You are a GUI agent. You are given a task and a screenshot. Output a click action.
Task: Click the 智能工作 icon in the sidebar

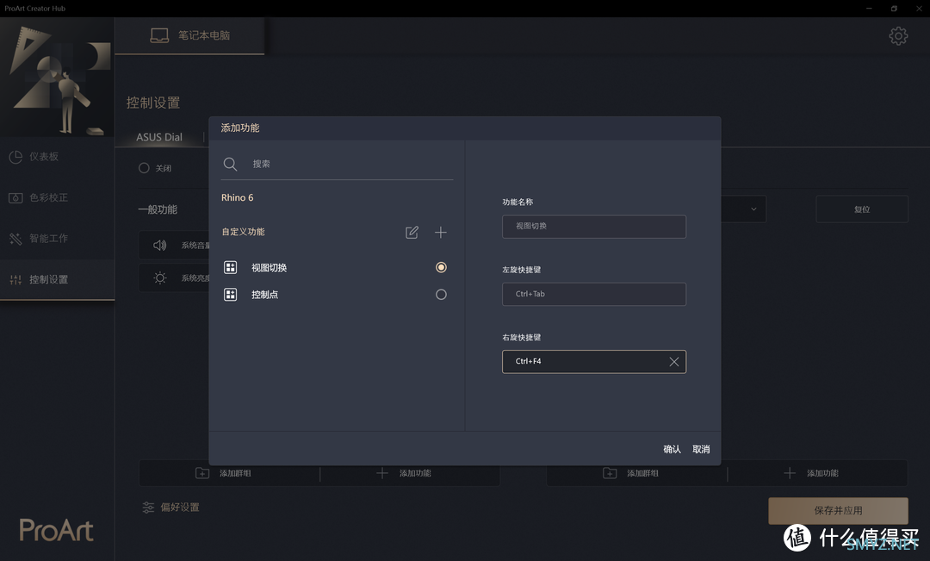[x=15, y=239]
